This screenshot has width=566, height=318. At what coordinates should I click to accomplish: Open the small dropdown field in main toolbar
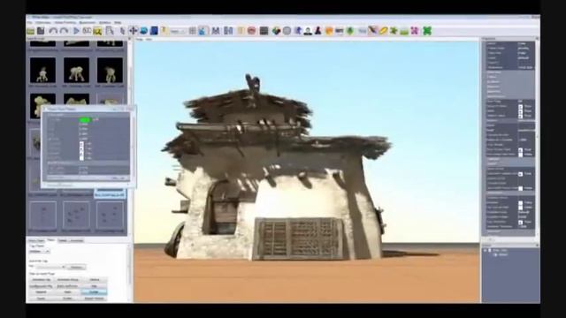coord(178,32)
